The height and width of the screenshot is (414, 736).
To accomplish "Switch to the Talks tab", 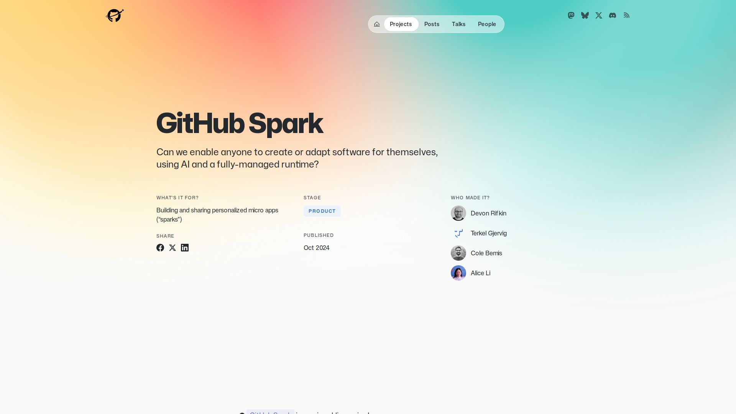I will [x=458, y=24].
